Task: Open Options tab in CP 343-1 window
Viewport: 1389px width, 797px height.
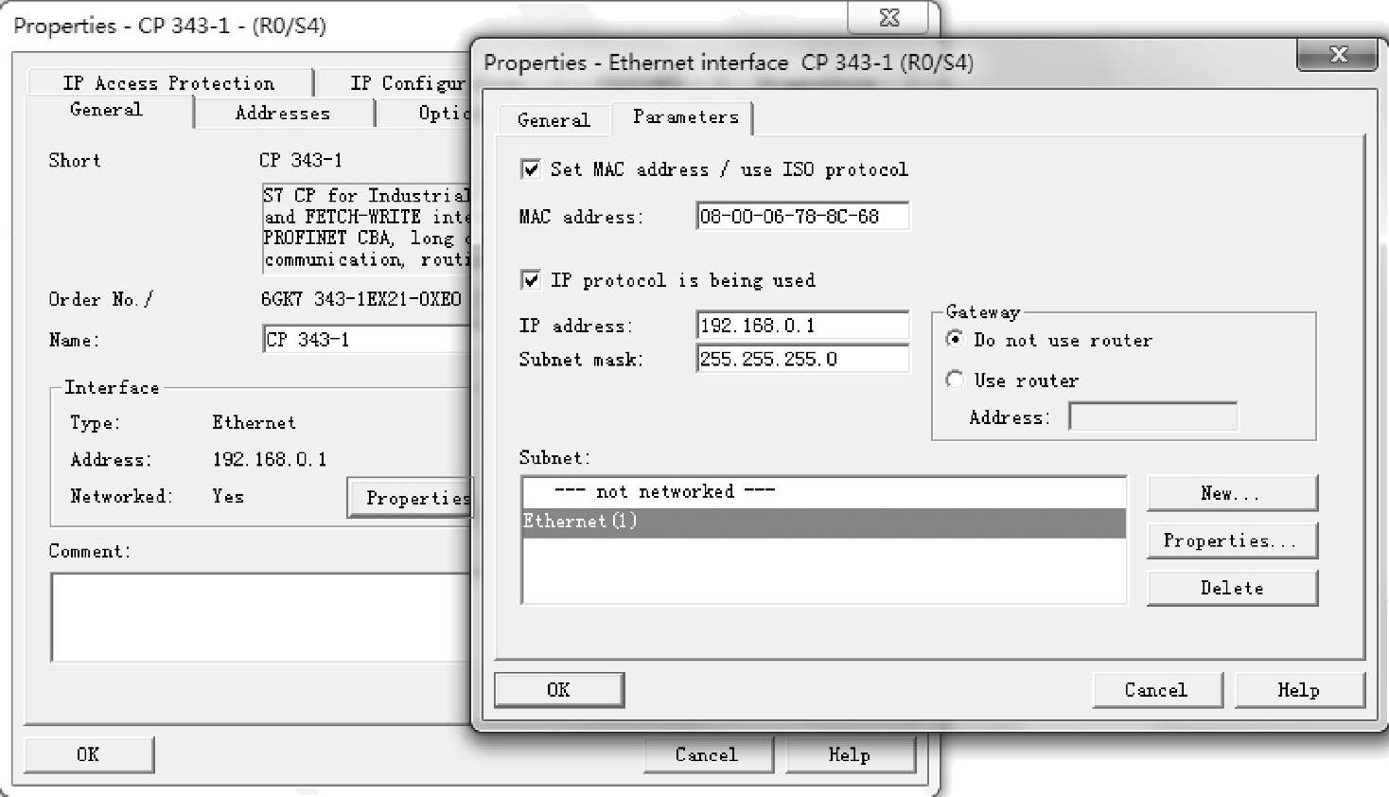Action: (424, 114)
